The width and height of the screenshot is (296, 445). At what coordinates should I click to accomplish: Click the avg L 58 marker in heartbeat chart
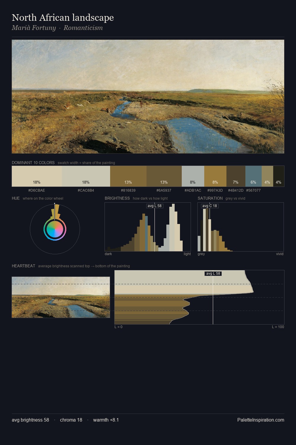pos(213,274)
